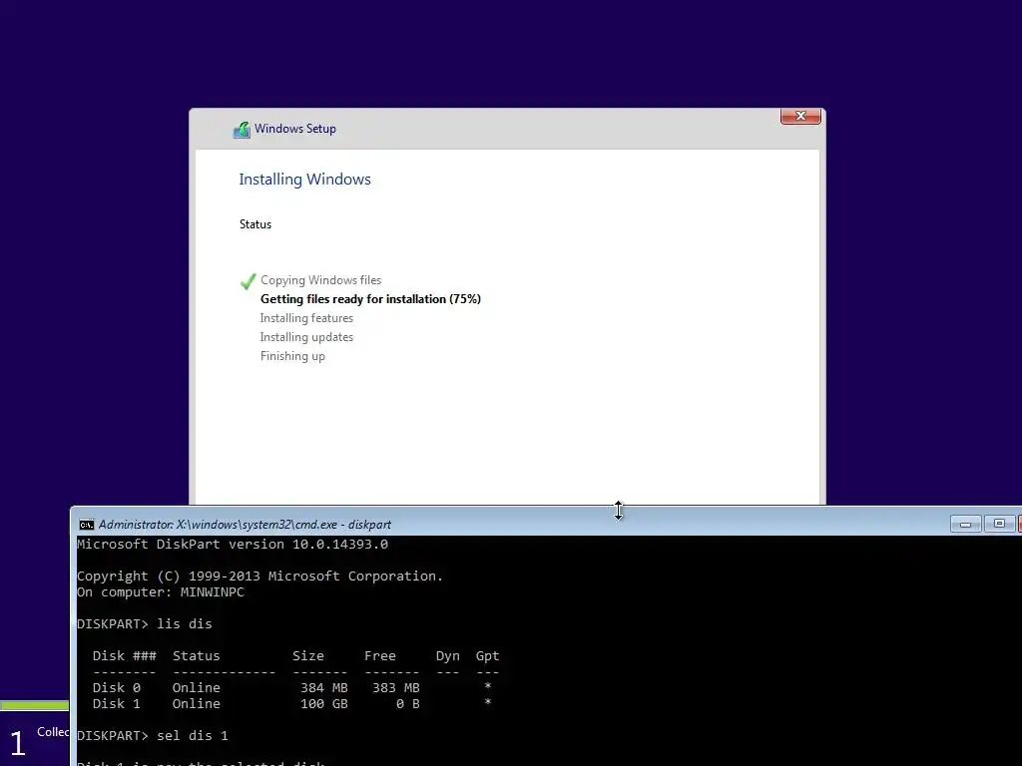Click the 'Gpt' column header
This screenshot has height=766, width=1022.
[x=487, y=656]
